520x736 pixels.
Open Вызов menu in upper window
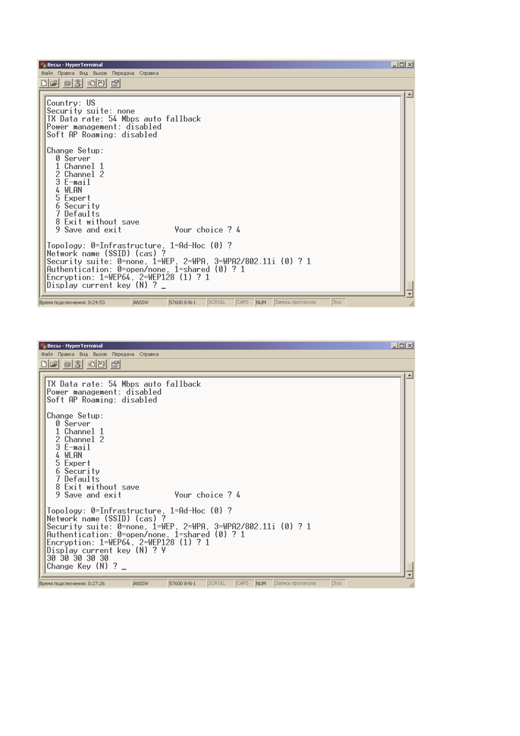[100, 73]
